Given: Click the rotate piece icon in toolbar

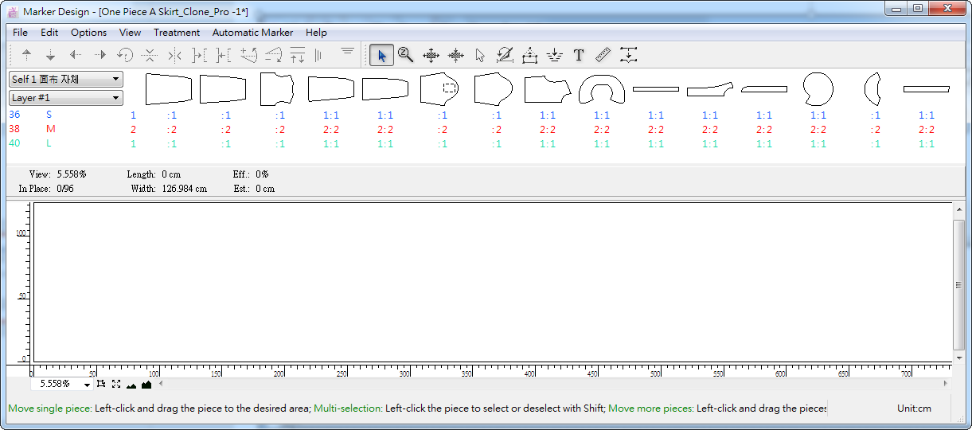Looking at the screenshot, I should (x=125, y=56).
